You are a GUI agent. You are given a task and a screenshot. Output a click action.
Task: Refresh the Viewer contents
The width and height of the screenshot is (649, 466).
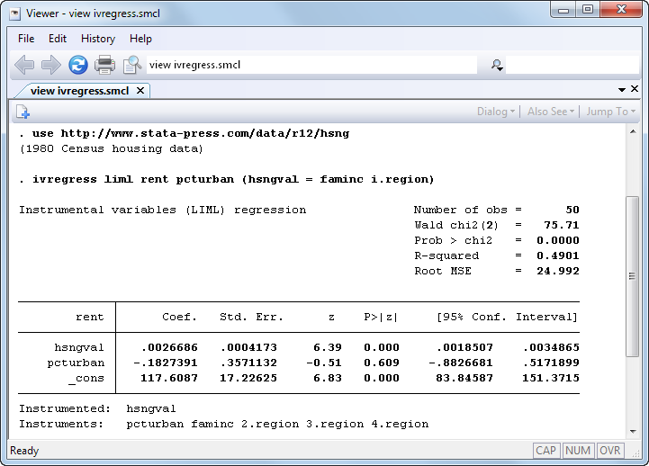click(x=78, y=65)
